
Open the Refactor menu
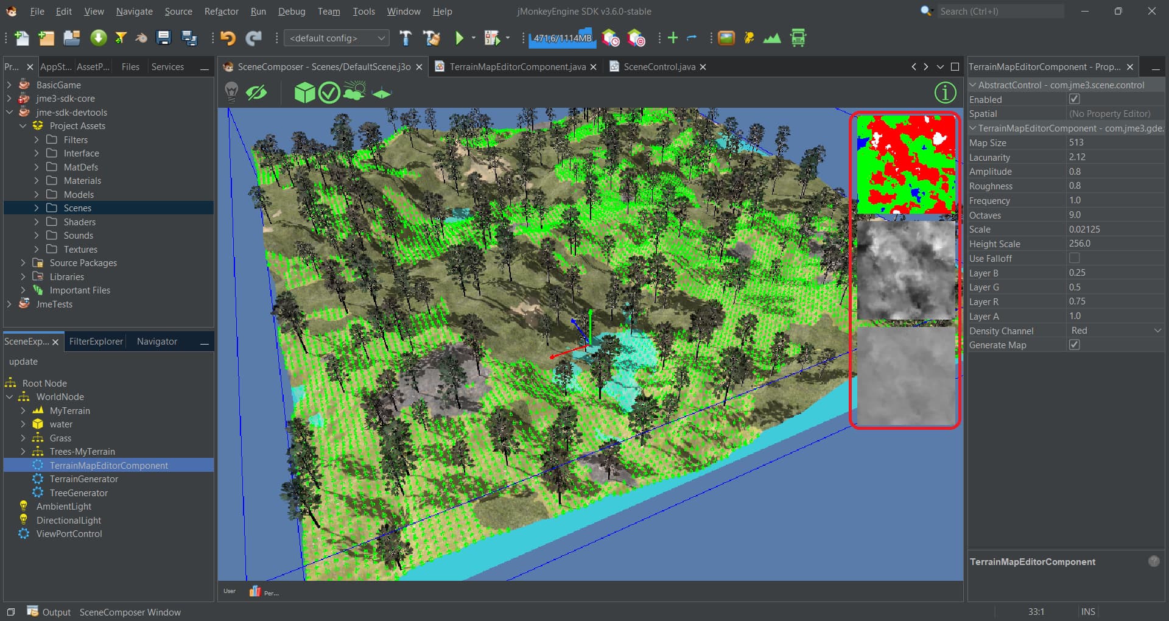221,12
